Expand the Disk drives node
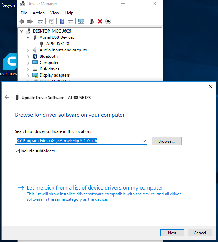218x242 pixels. 28,69
